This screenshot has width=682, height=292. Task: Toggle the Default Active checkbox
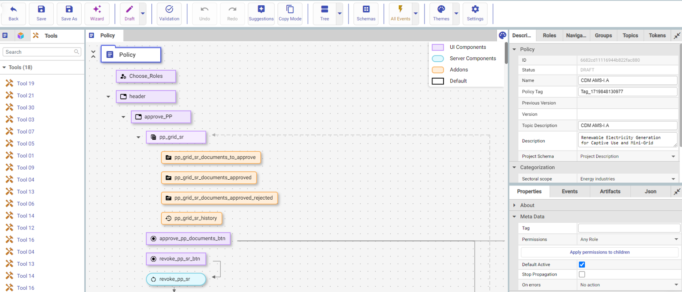pyautogui.click(x=582, y=264)
